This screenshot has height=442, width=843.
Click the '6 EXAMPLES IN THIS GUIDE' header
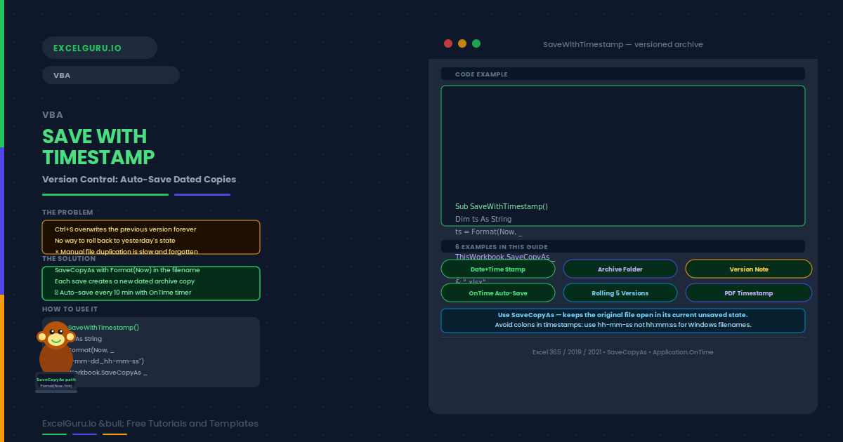pyautogui.click(x=623, y=246)
